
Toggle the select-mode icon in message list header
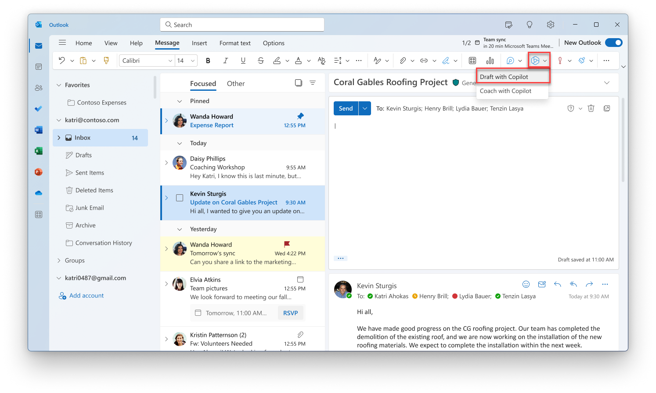coord(299,83)
